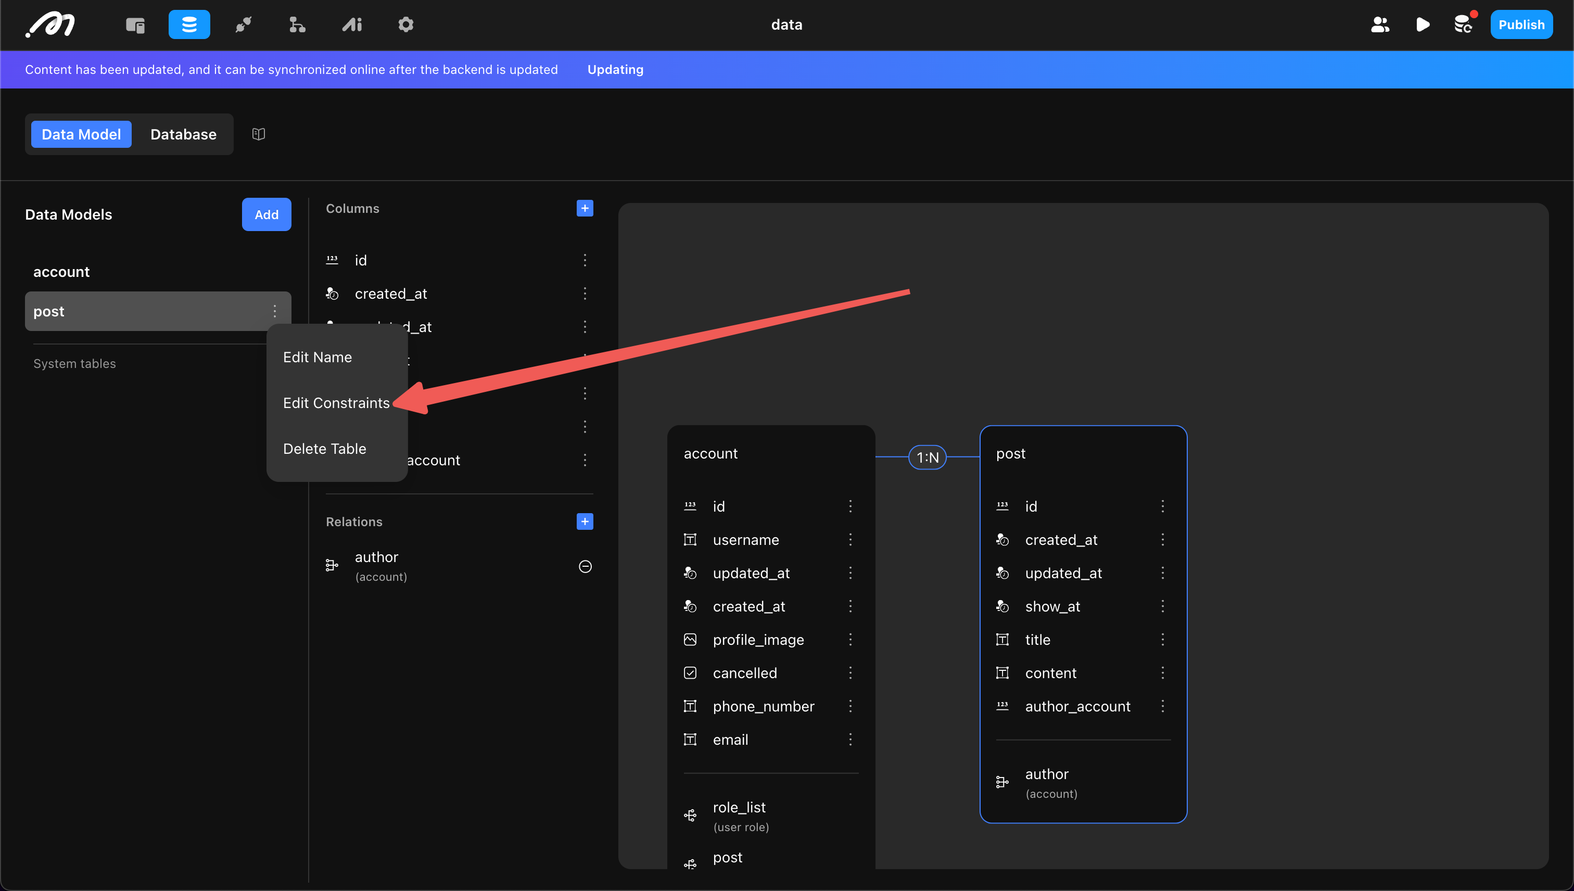
Task: Open options for content in post card
Action: pyautogui.click(x=1163, y=673)
